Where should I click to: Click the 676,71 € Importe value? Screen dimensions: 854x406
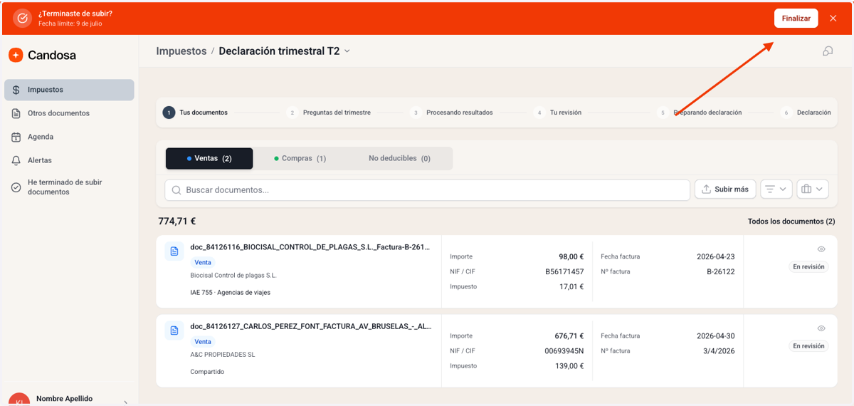tap(569, 335)
